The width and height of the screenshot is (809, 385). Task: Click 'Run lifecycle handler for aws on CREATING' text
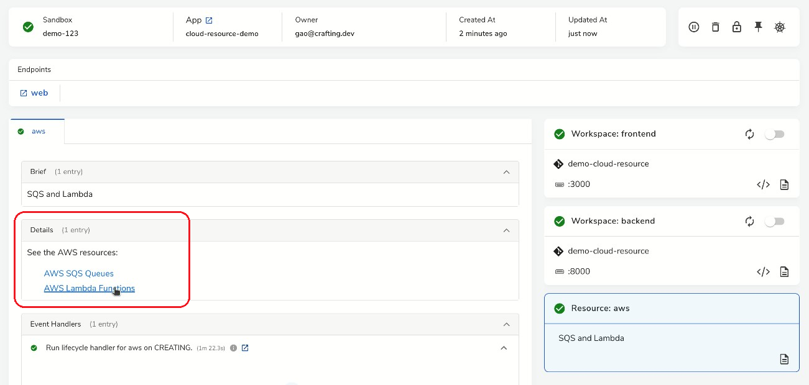click(x=119, y=348)
